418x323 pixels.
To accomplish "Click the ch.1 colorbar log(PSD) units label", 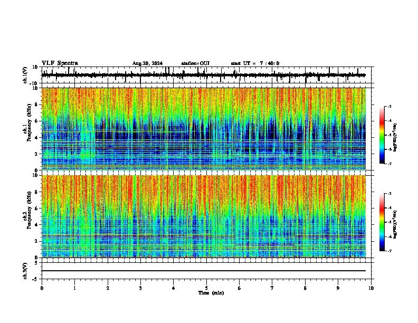I will pyautogui.click(x=395, y=137).
